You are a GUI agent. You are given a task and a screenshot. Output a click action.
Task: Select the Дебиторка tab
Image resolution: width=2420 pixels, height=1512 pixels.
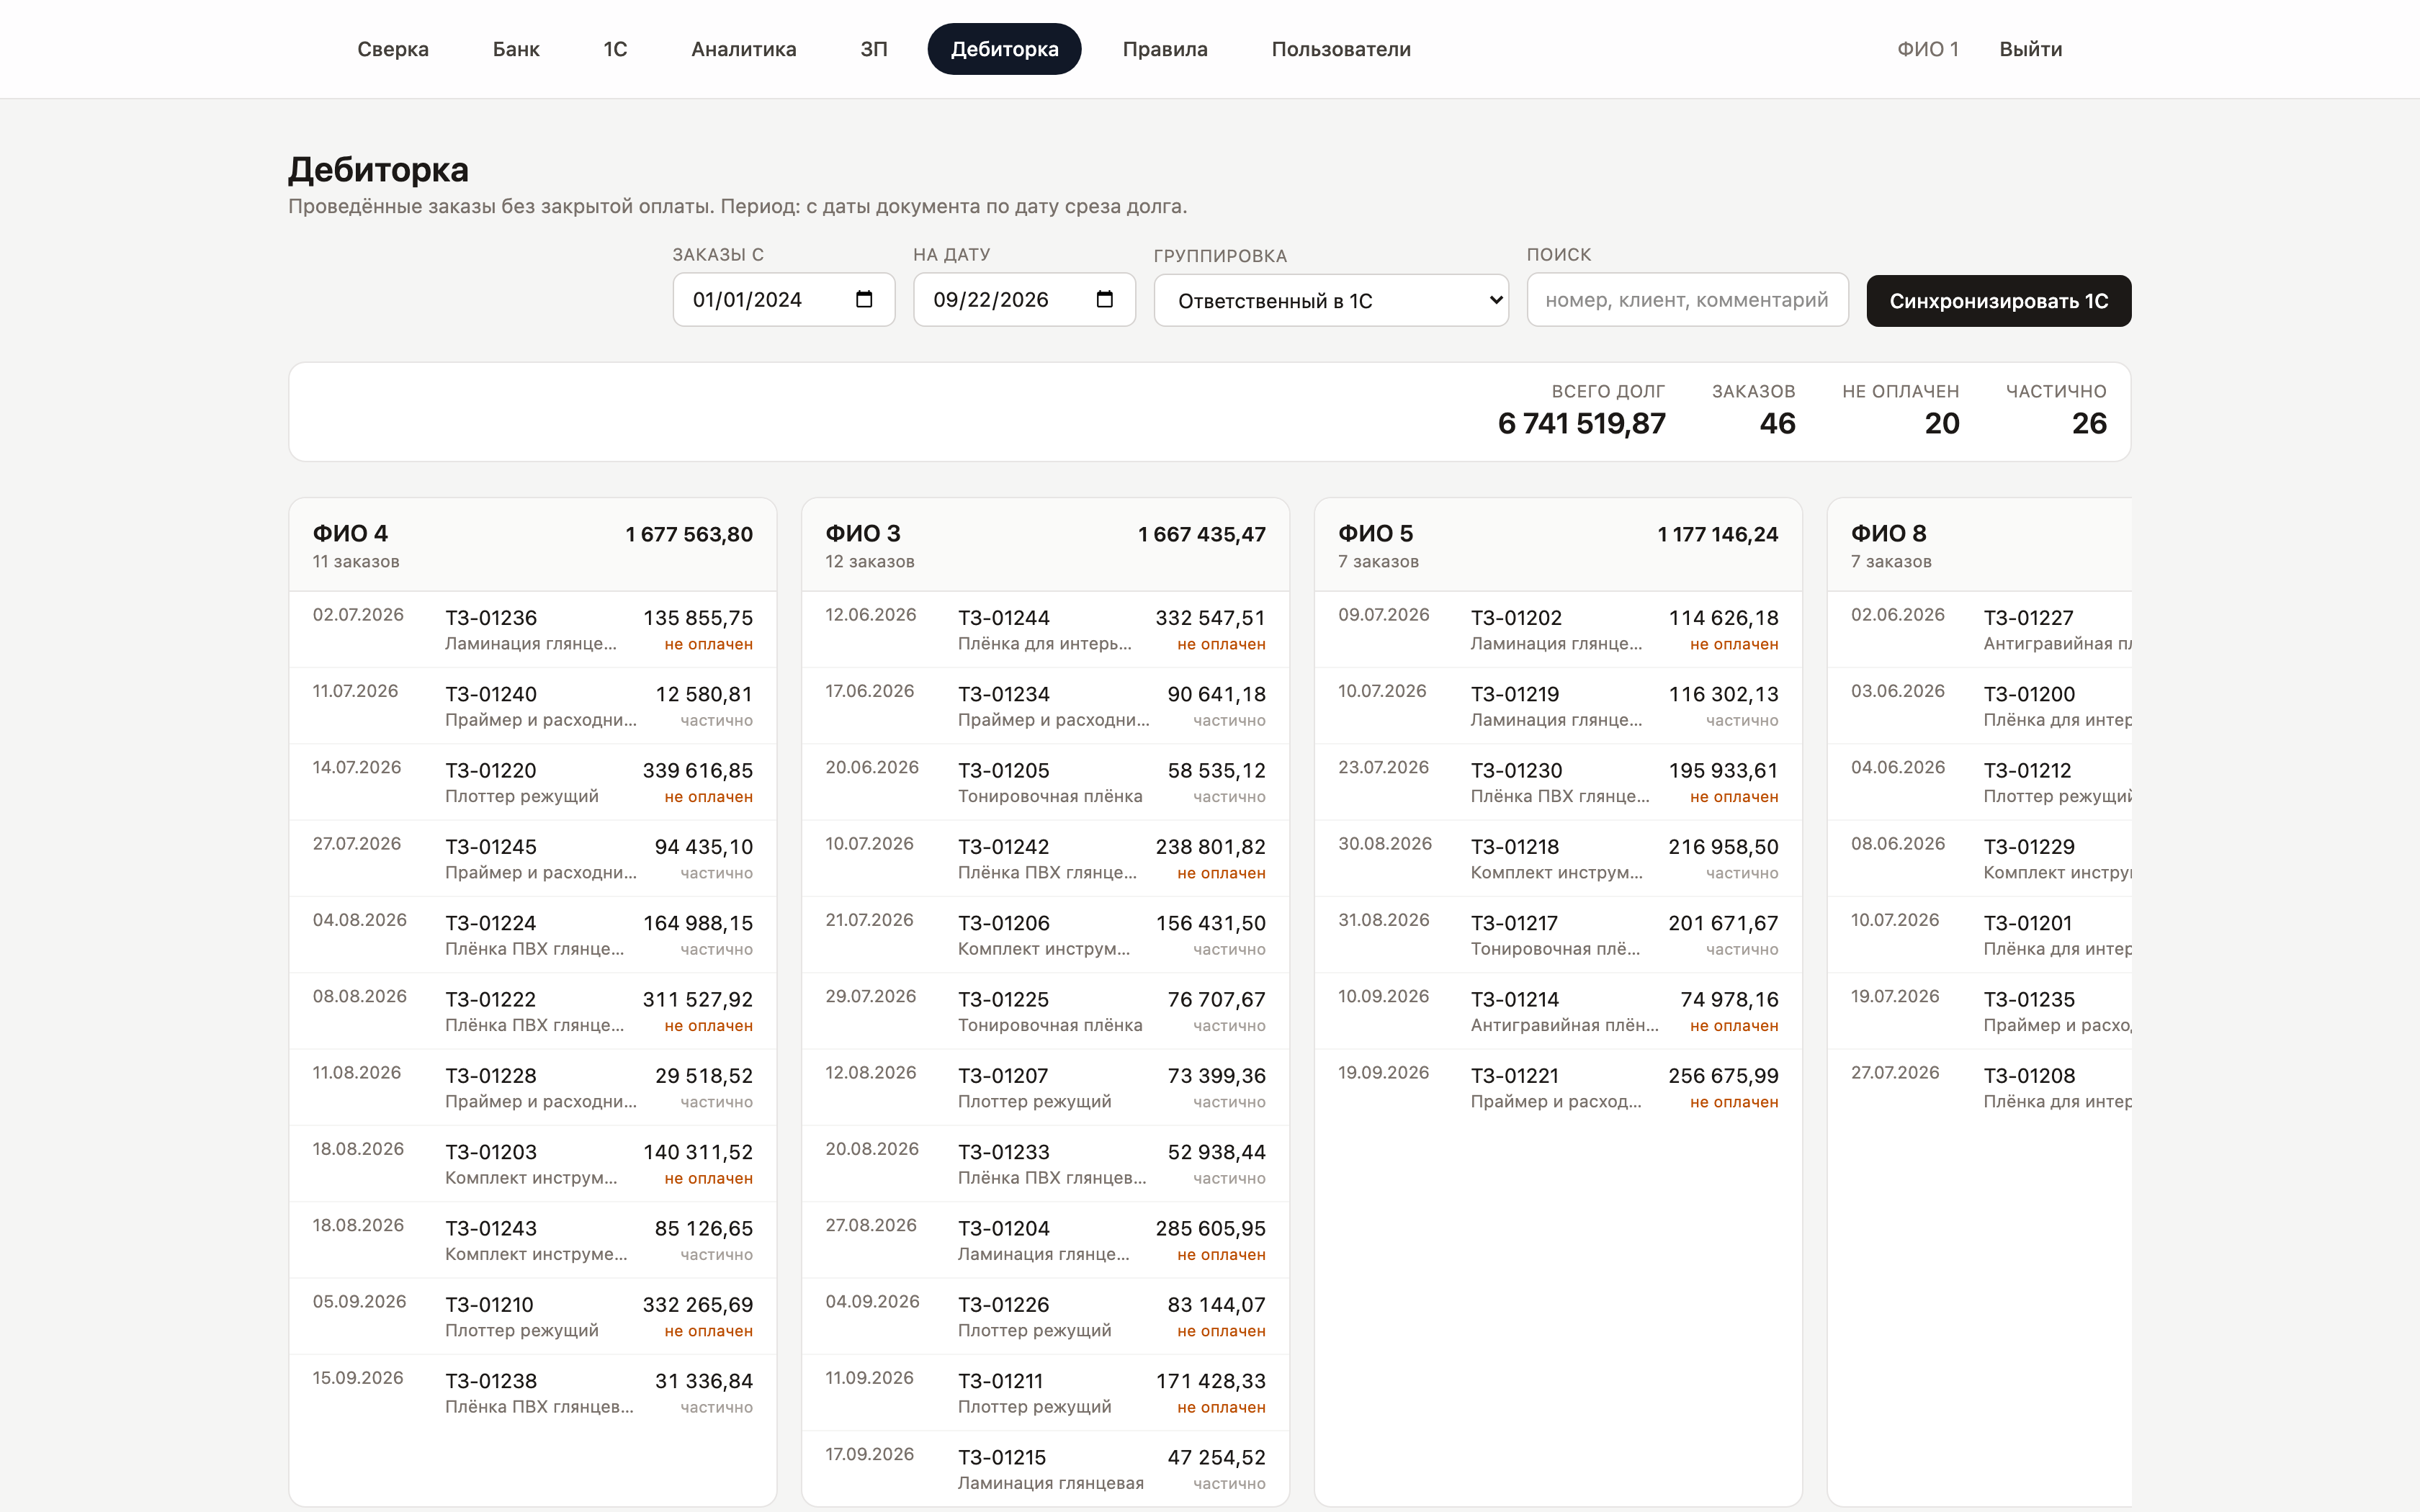click(x=1004, y=49)
